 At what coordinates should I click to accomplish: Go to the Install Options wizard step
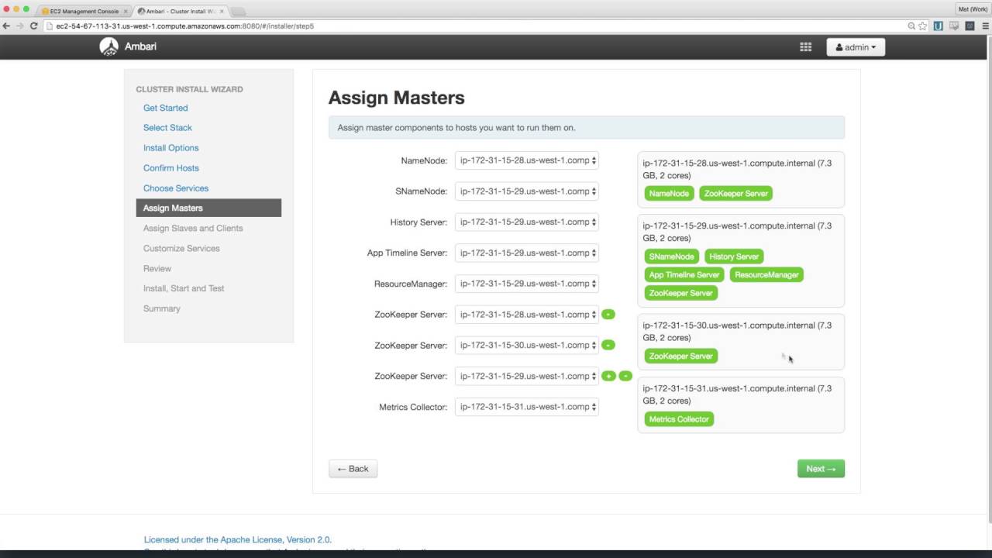[x=170, y=148]
